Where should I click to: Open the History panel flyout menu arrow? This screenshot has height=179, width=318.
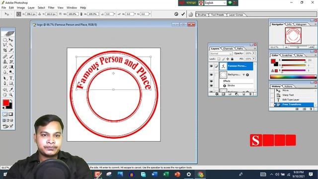pos(316,87)
